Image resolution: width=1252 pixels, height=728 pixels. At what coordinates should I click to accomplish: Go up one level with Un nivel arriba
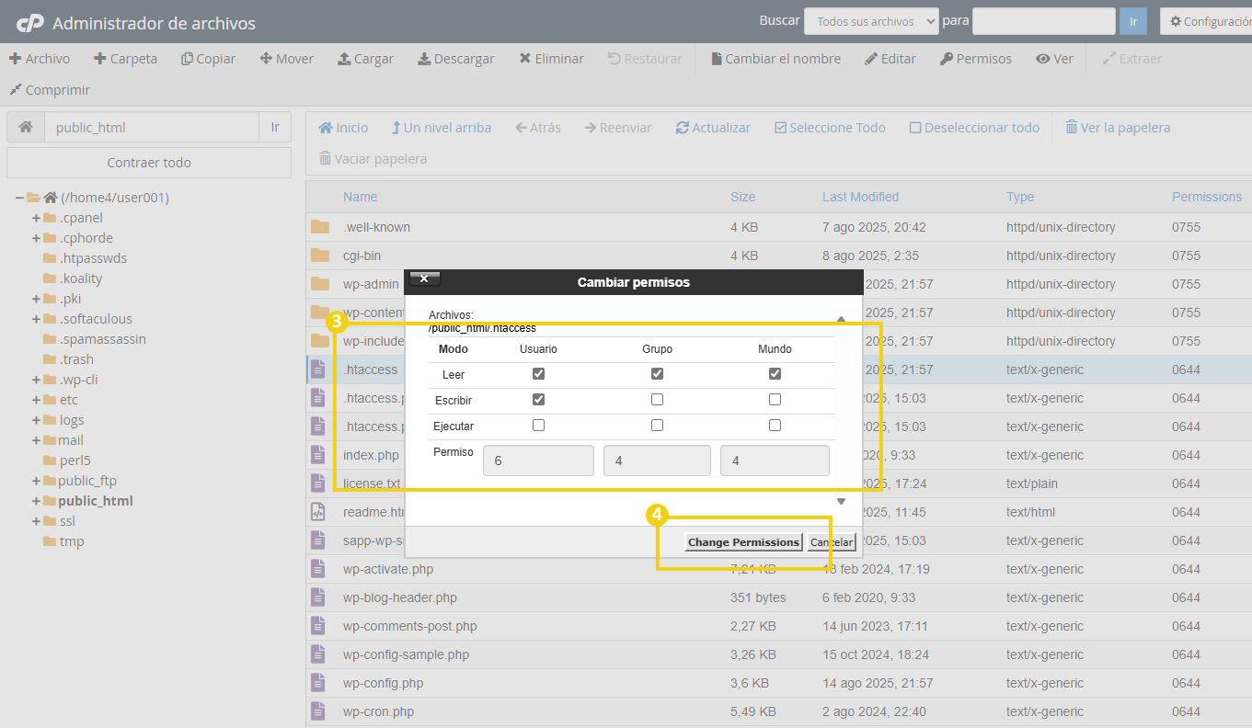pyautogui.click(x=441, y=127)
